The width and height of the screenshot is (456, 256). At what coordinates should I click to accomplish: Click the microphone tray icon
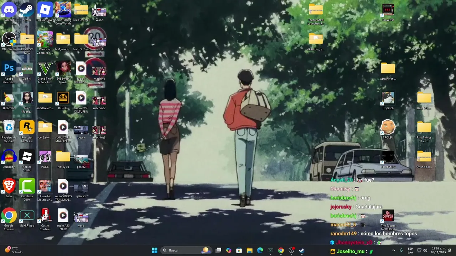tap(401, 250)
